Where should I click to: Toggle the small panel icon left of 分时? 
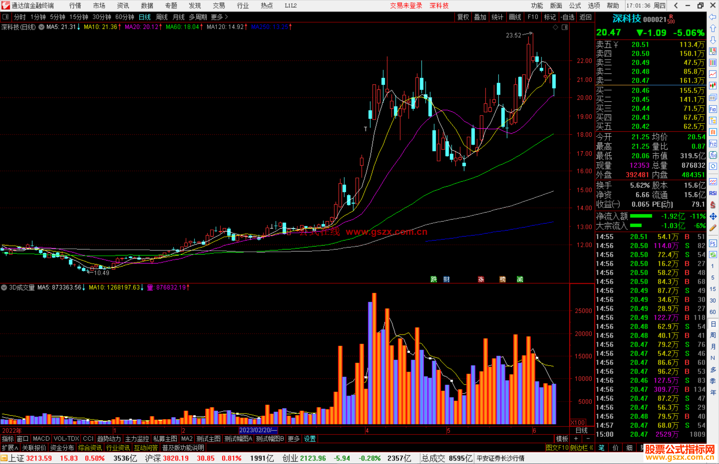coord(5,17)
